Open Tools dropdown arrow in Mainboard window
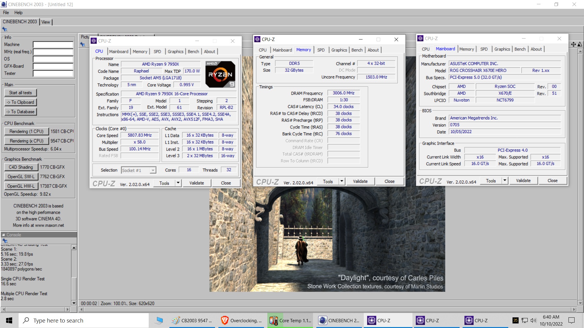The width and height of the screenshot is (584, 328). click(x=505, y=180)
